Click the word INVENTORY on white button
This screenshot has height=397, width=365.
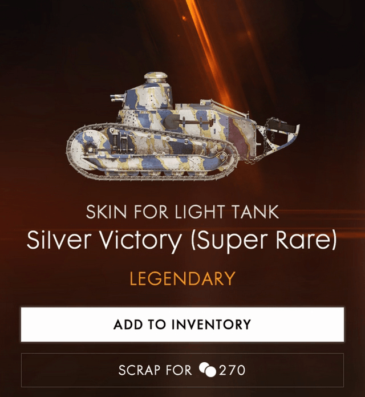pos(211,325)
